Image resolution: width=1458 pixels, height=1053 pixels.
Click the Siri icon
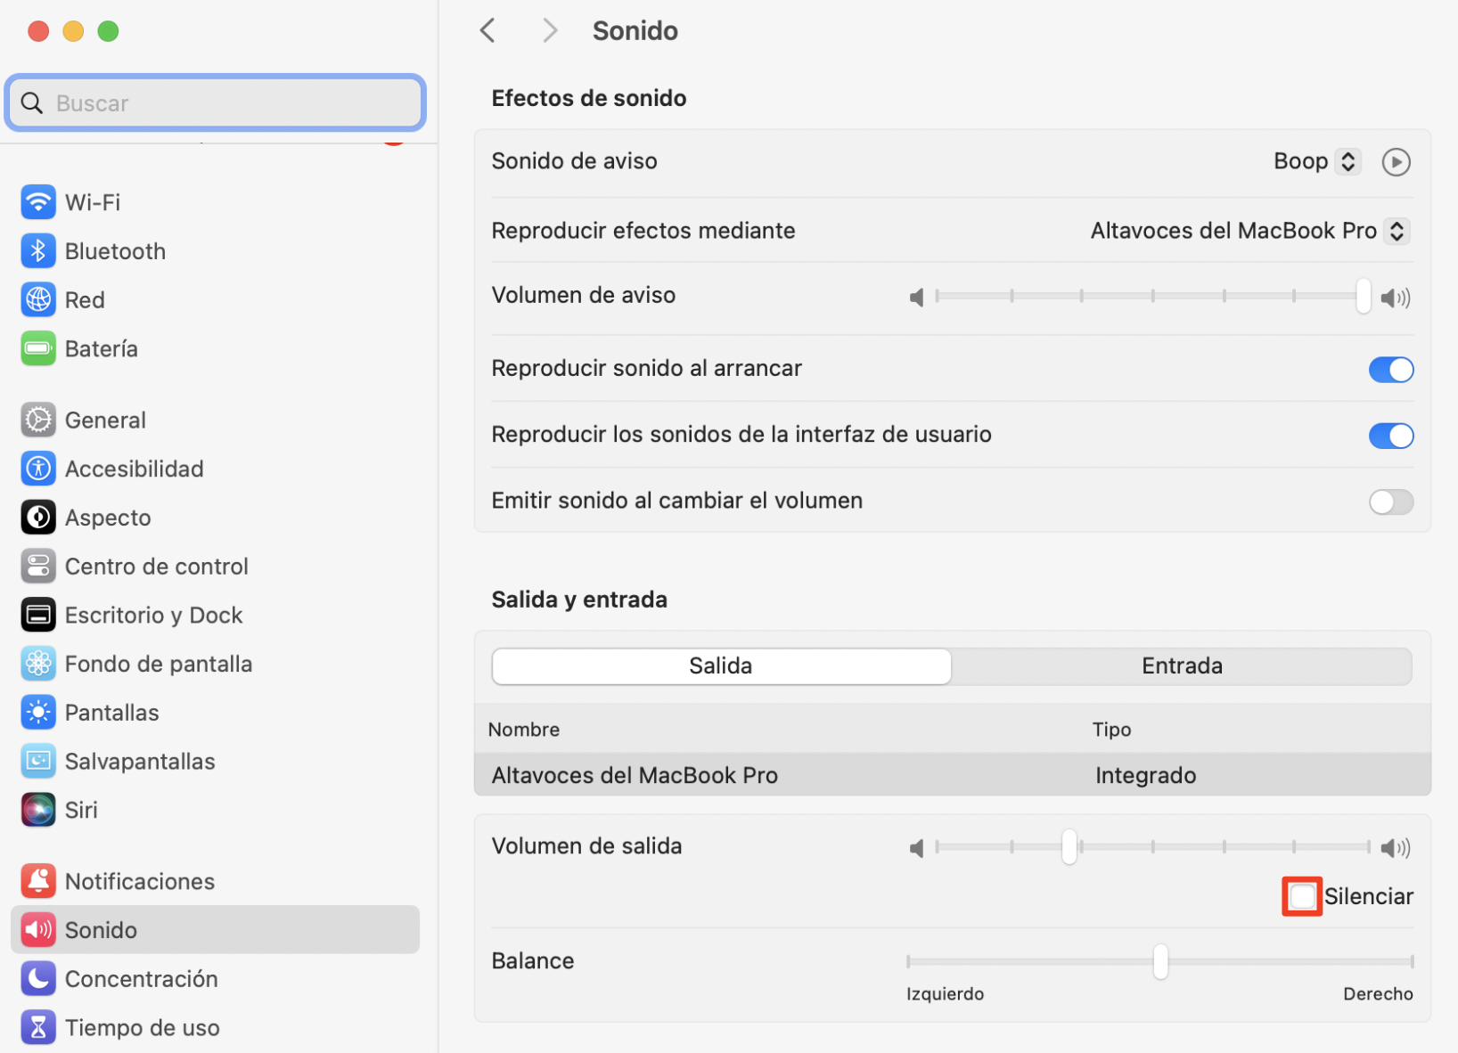pyautogui.click(x=38, y=810)
